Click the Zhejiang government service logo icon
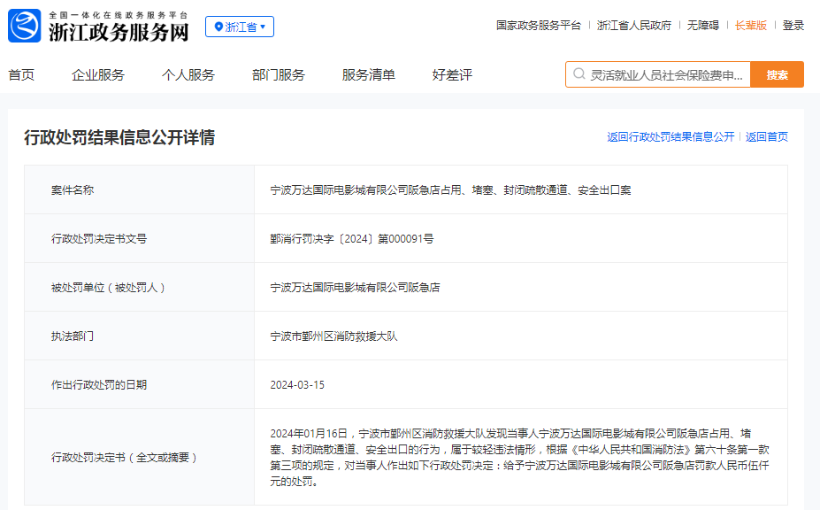The image size is (820, 510). [25, 26]
